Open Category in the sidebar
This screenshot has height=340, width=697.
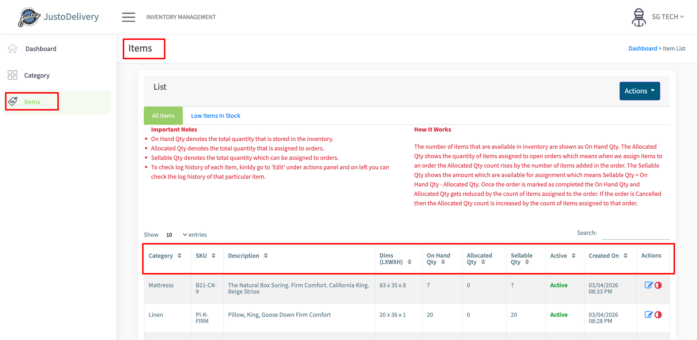point(37,75)
